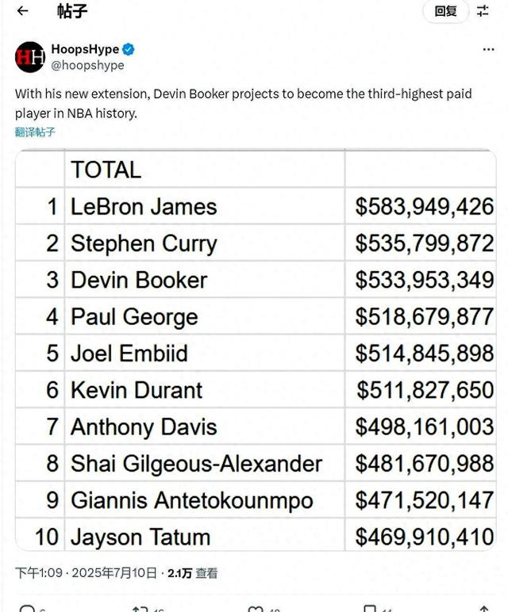This screenshot has width=508, height=612.
Task: Share the post via upload icon
Action: [x=483, y=609]
